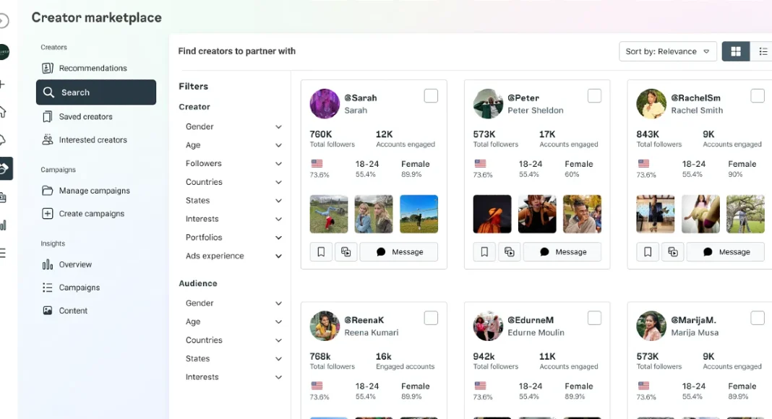Screen dimensions: 772x419
Task: Switch to list view layout
Action: 762,51
